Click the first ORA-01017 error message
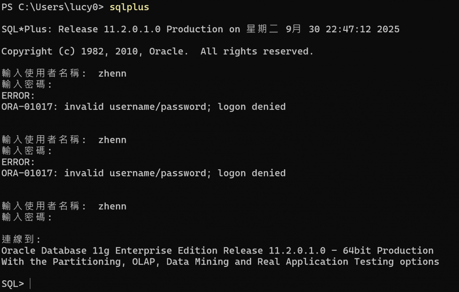The height and width of the screenshot is (292, 459). click(143, 107)
